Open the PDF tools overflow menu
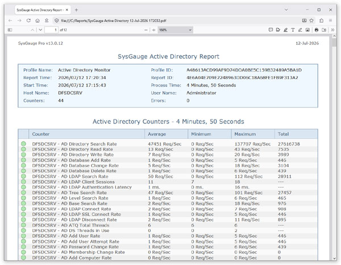341x265 pixels. pos(332,30)
